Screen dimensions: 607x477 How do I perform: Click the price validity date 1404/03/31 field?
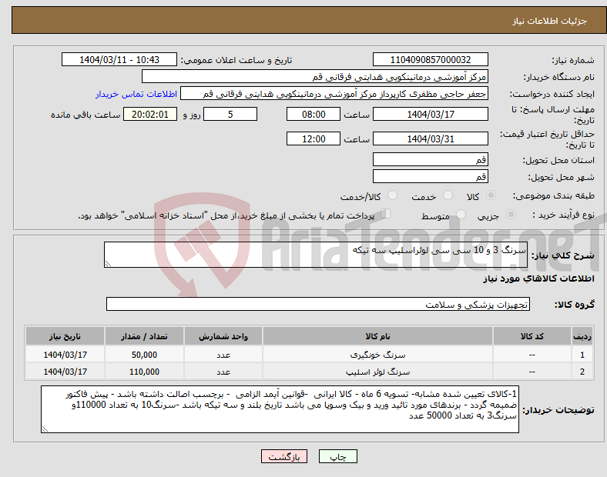tap(430, 138)
